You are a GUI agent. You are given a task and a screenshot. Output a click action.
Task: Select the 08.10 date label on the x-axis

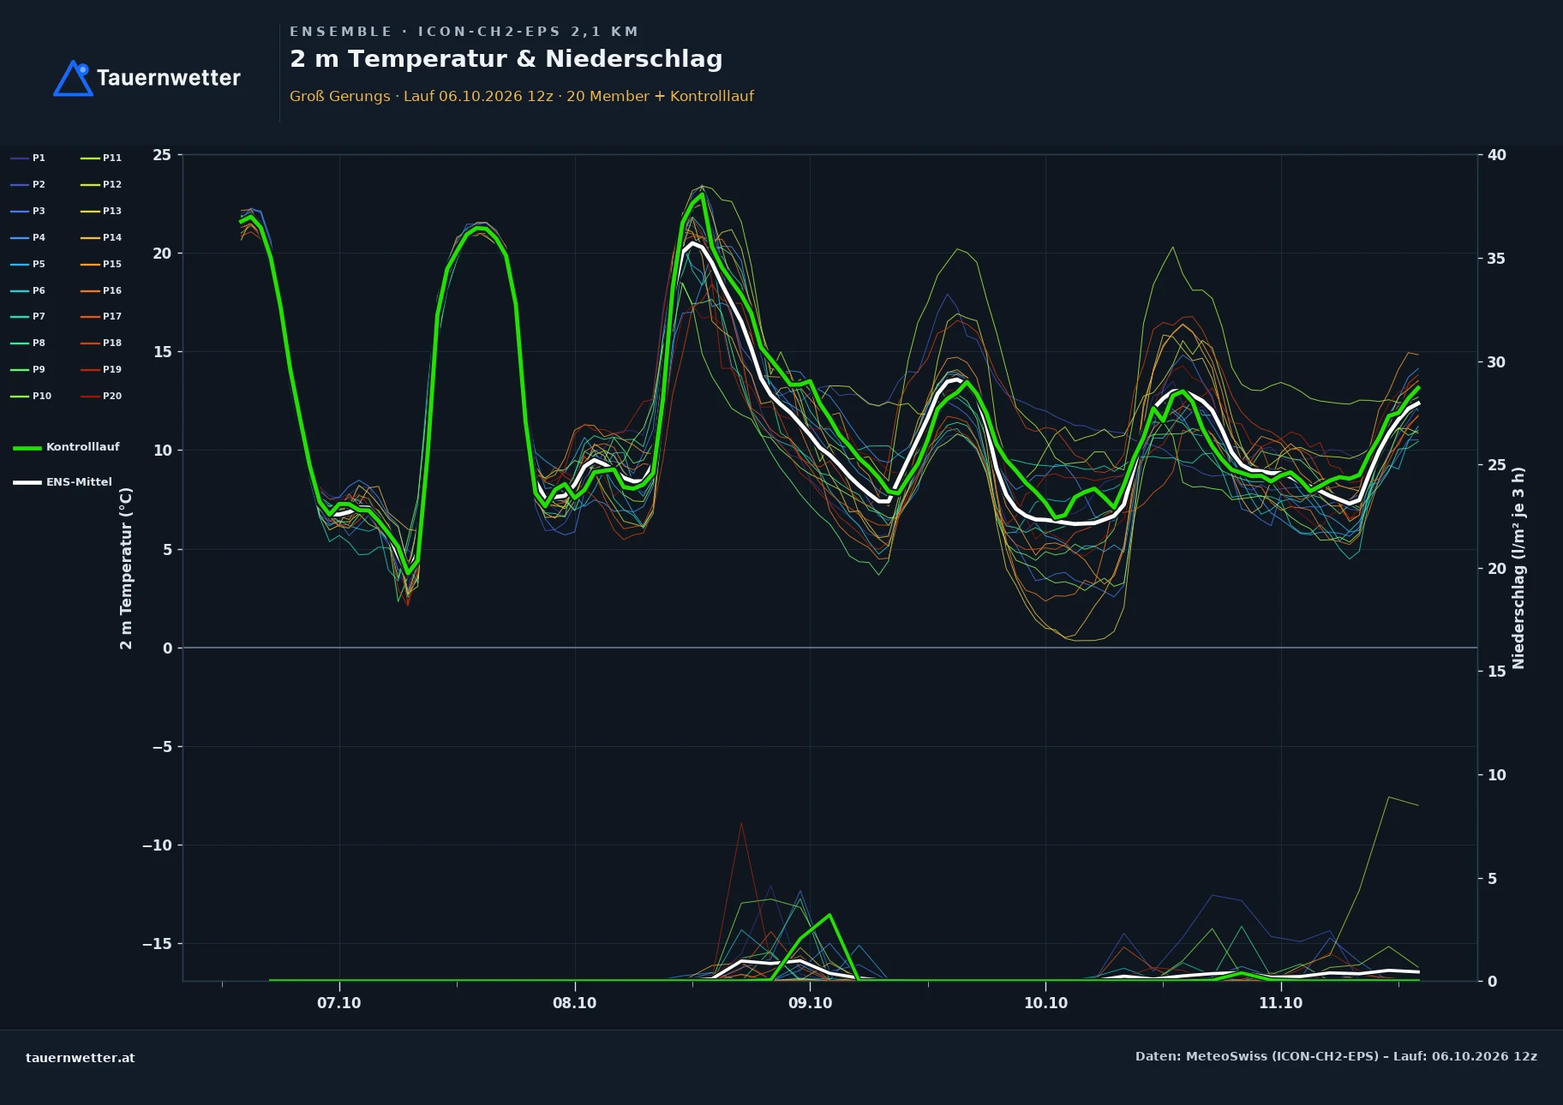pyautogui.click(x=574, y=1003)
